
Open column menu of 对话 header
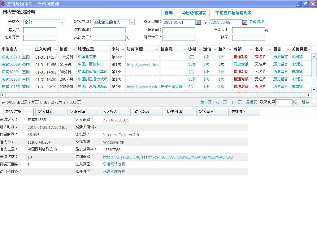pyautogui.click(x=251, y=49)
